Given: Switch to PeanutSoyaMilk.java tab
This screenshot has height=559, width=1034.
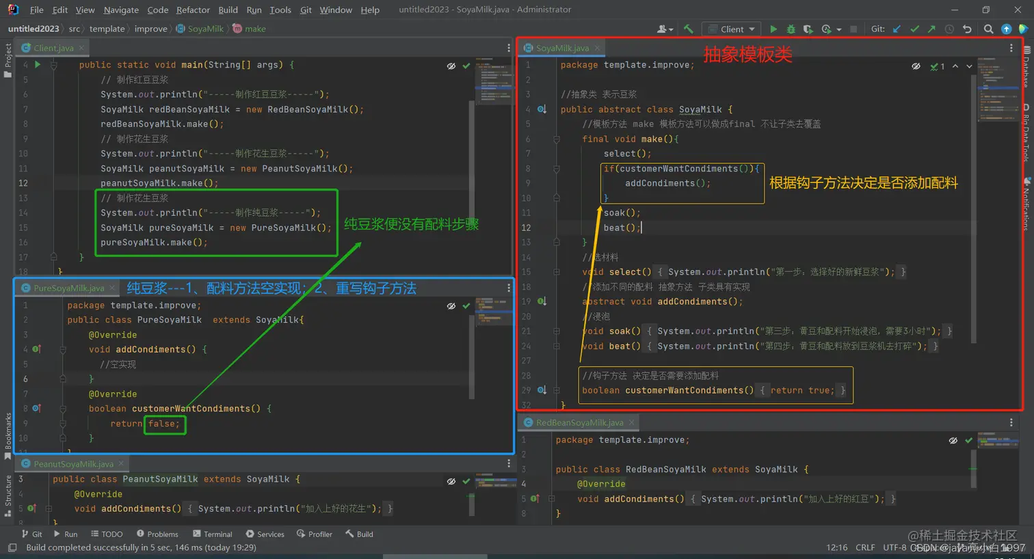Looking at the screenshot, I should (73, 464).
